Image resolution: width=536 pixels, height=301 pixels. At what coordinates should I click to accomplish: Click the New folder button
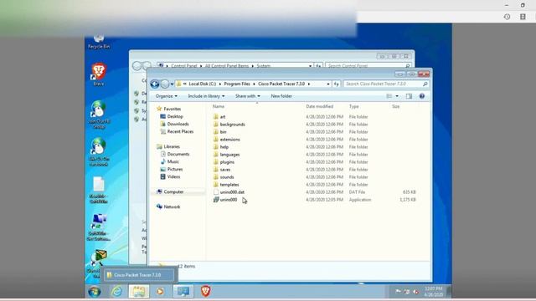click(x=281, y=96)
